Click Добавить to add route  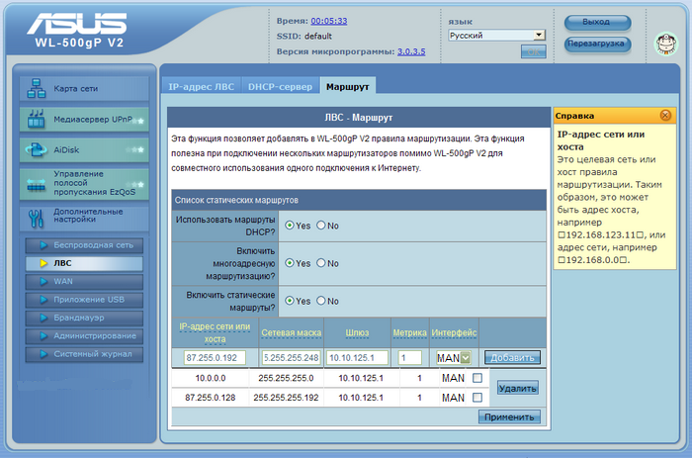pyautogui.click(x=512, y=358)
